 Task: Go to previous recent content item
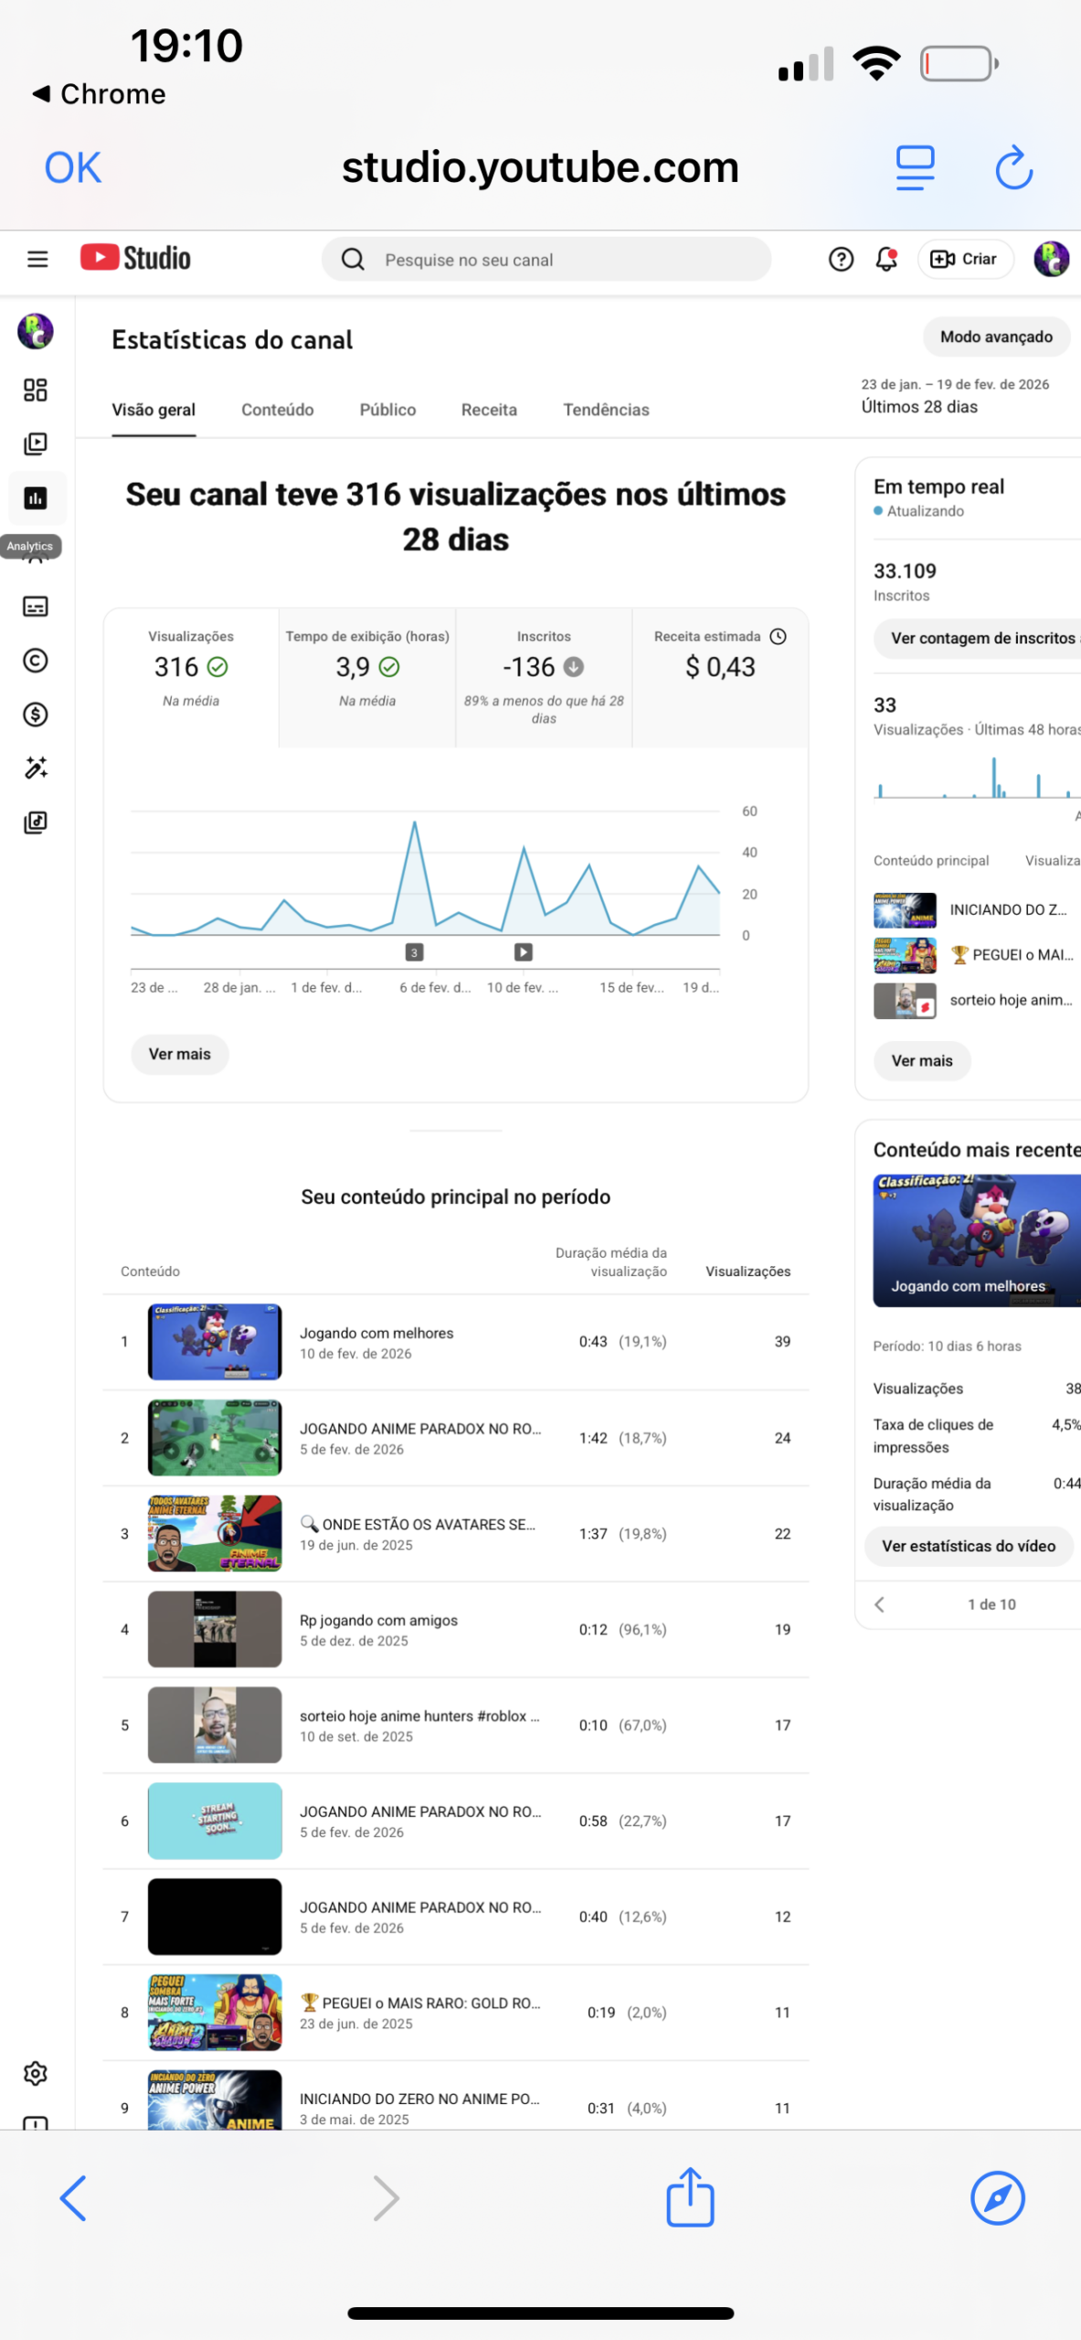tap(879, 1604)
